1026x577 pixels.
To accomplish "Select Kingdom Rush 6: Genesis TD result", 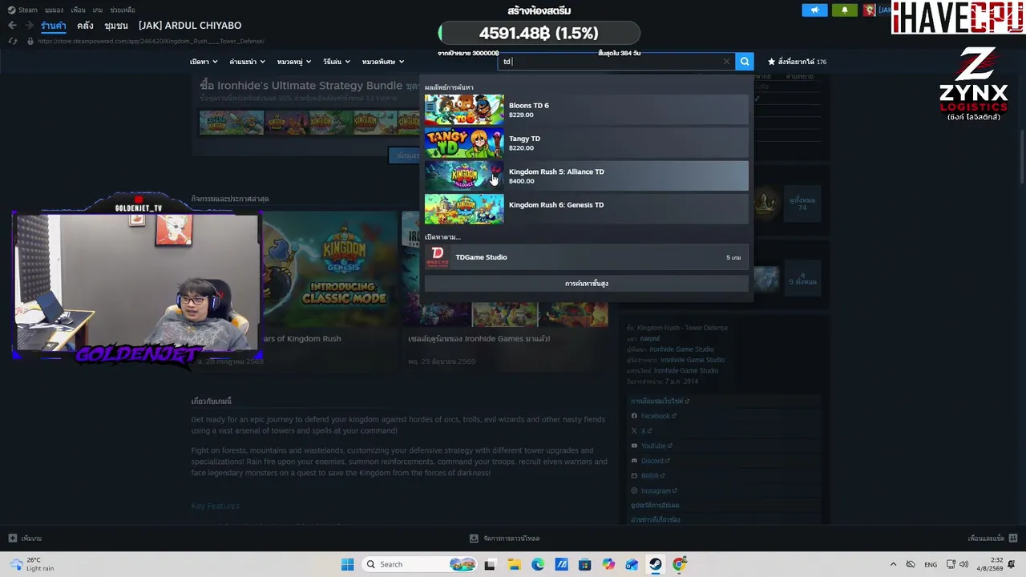I will 586,209.
